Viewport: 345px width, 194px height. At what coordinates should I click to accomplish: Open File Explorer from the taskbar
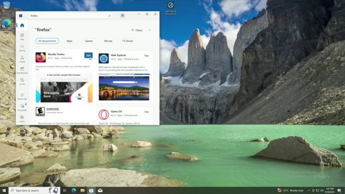coord(82,190)
